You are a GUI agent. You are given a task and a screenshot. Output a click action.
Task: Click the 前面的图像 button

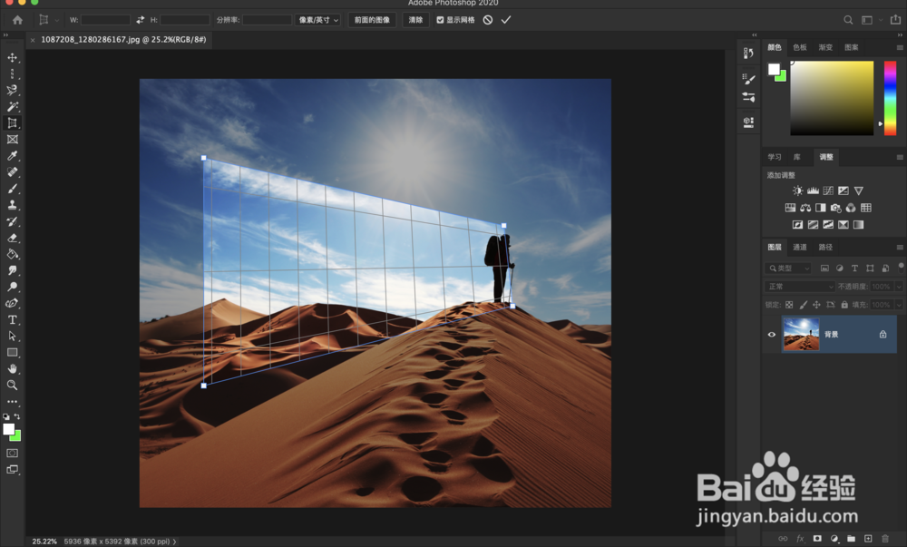372,20
